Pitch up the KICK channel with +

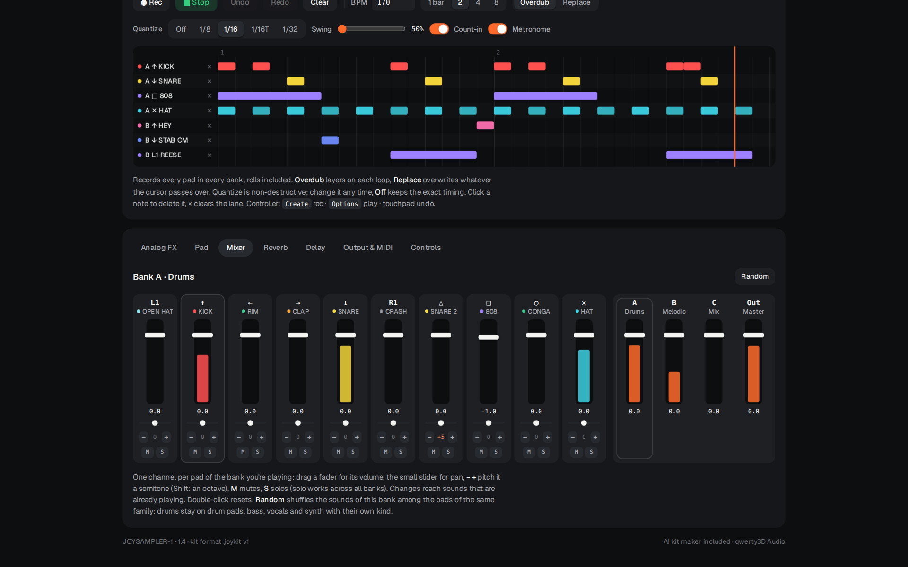[x=214, y=437]
